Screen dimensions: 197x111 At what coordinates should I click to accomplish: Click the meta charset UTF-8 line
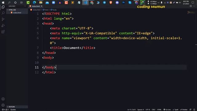tap(71, 28)
